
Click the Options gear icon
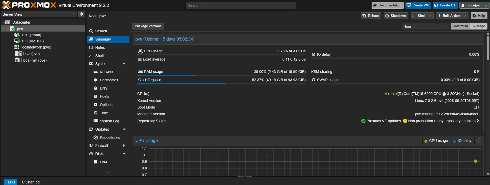(x=96, y=105)
